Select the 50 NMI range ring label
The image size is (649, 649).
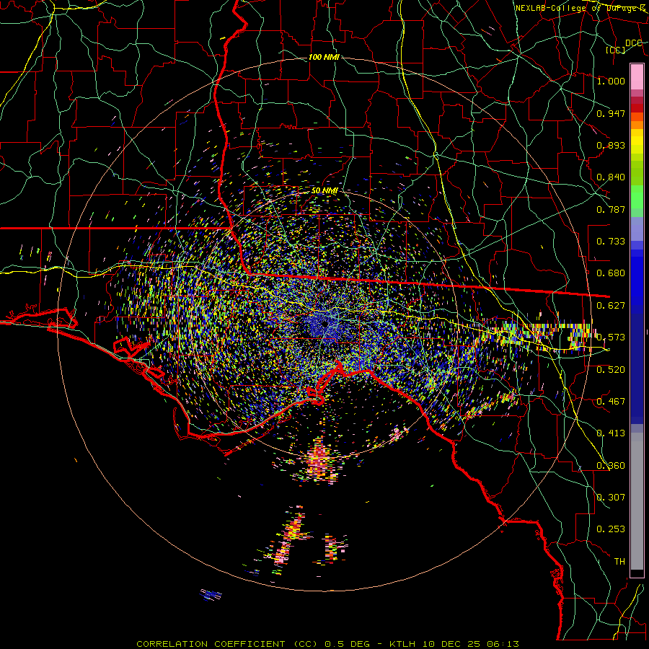point(324,190)
